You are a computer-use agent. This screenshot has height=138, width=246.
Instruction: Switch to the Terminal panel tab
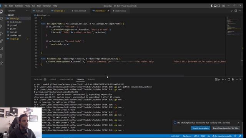point(80,79)
